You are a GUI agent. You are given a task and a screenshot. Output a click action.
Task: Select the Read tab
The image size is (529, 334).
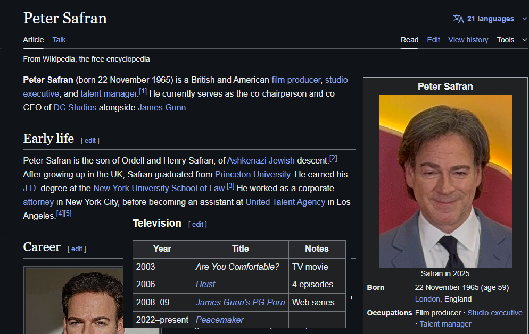click(409, 40)
